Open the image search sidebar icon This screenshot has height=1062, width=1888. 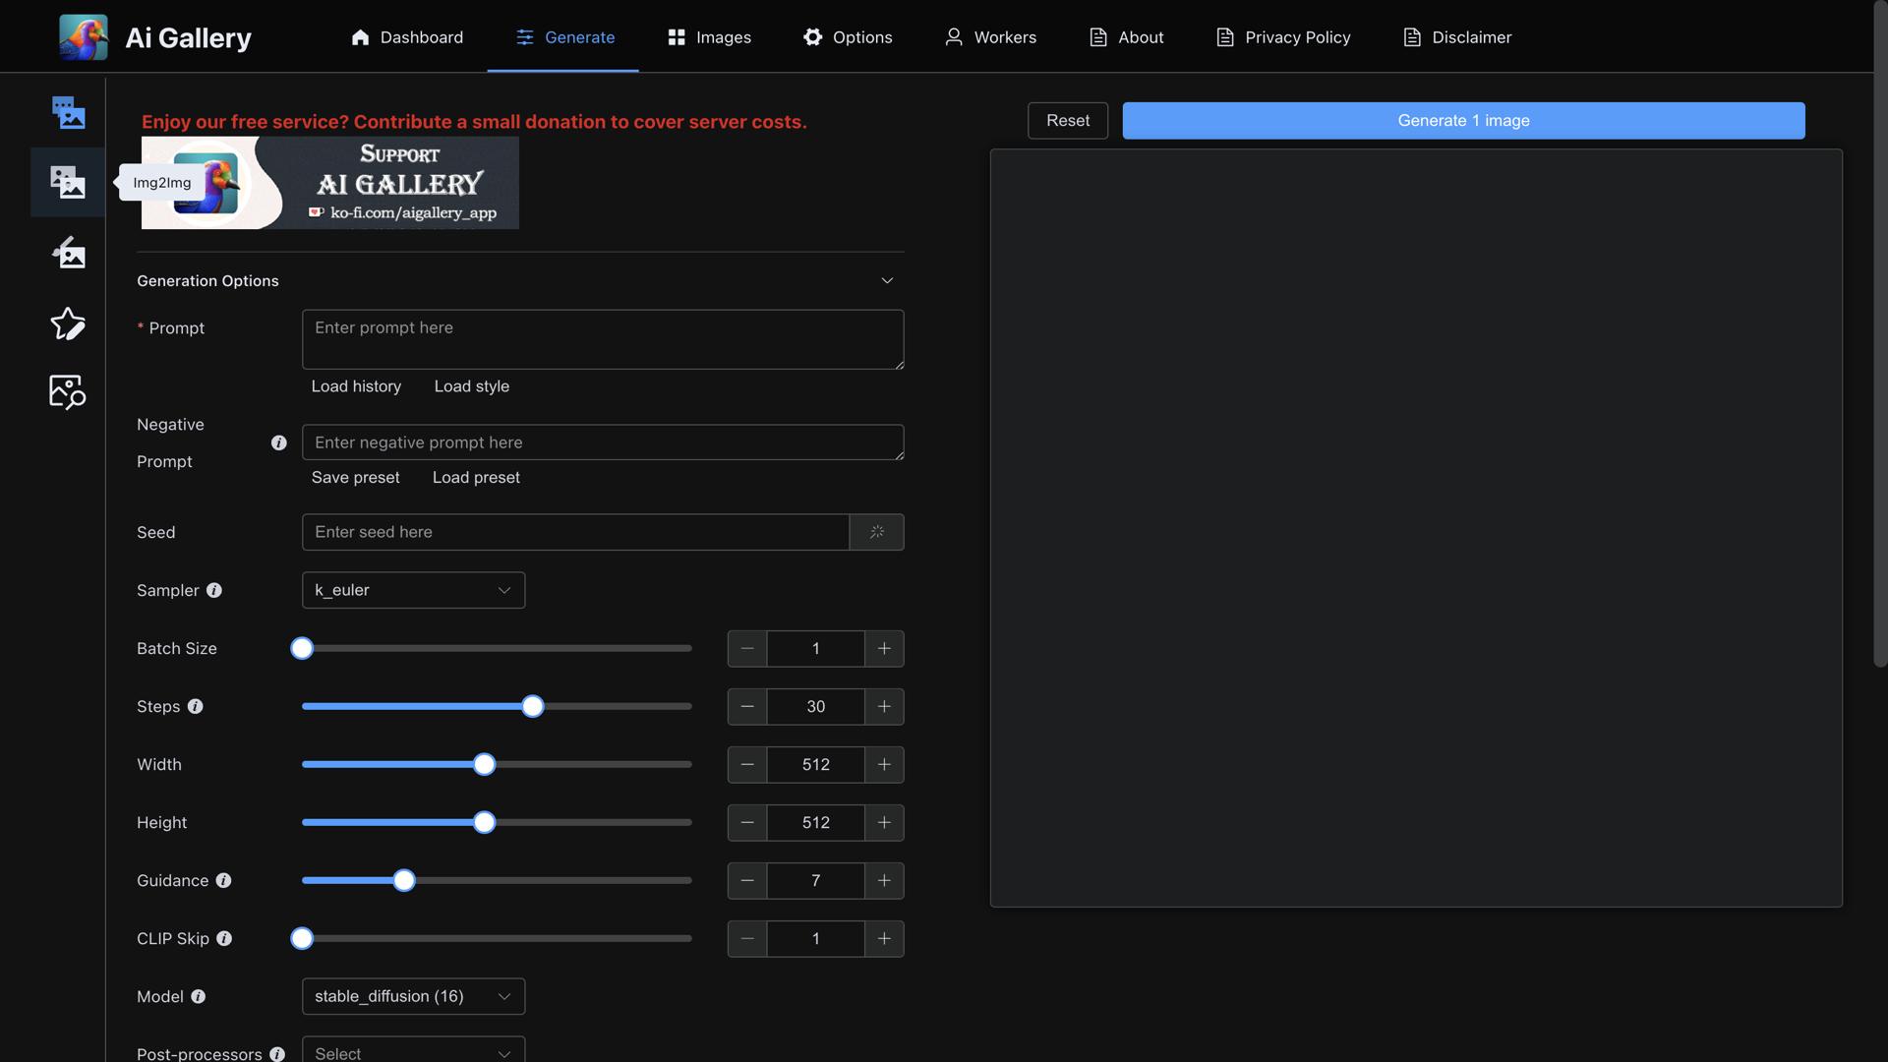(68, 391)
